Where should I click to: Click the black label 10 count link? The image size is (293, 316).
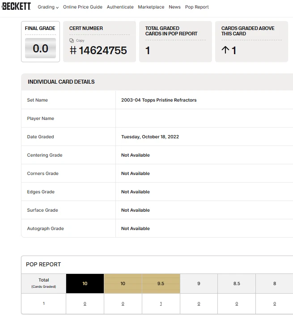click(x=85, y=303)
